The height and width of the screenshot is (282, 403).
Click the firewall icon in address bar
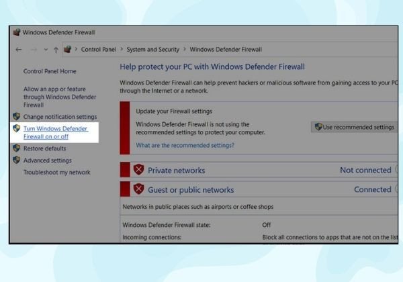coord(67,49)
